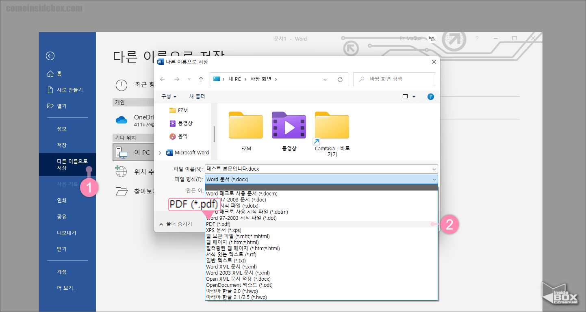Choose PDF (*.pdf) file format
Viewport: 586px width, 312px height.
[321, 224]
